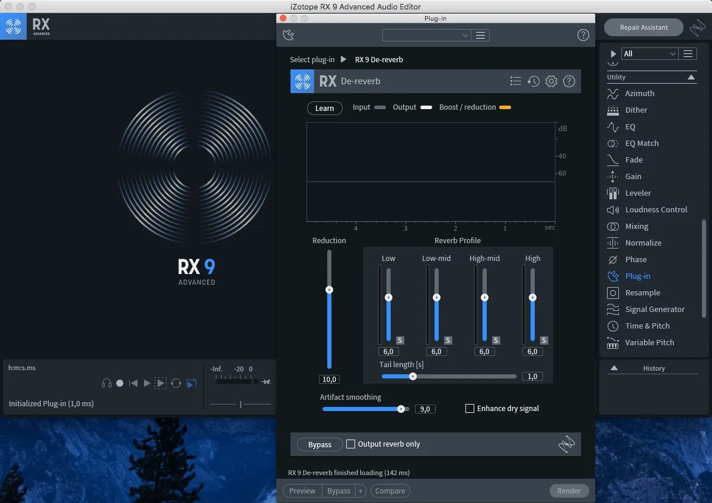Viewport: 712px width, 503px height.
Task: Expand the Select plug-in list
Action: pos(343,59)
